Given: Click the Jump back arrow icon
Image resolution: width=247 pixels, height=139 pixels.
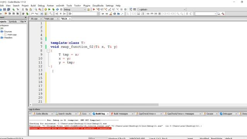Looking at the screenshot, I should 103,14.
